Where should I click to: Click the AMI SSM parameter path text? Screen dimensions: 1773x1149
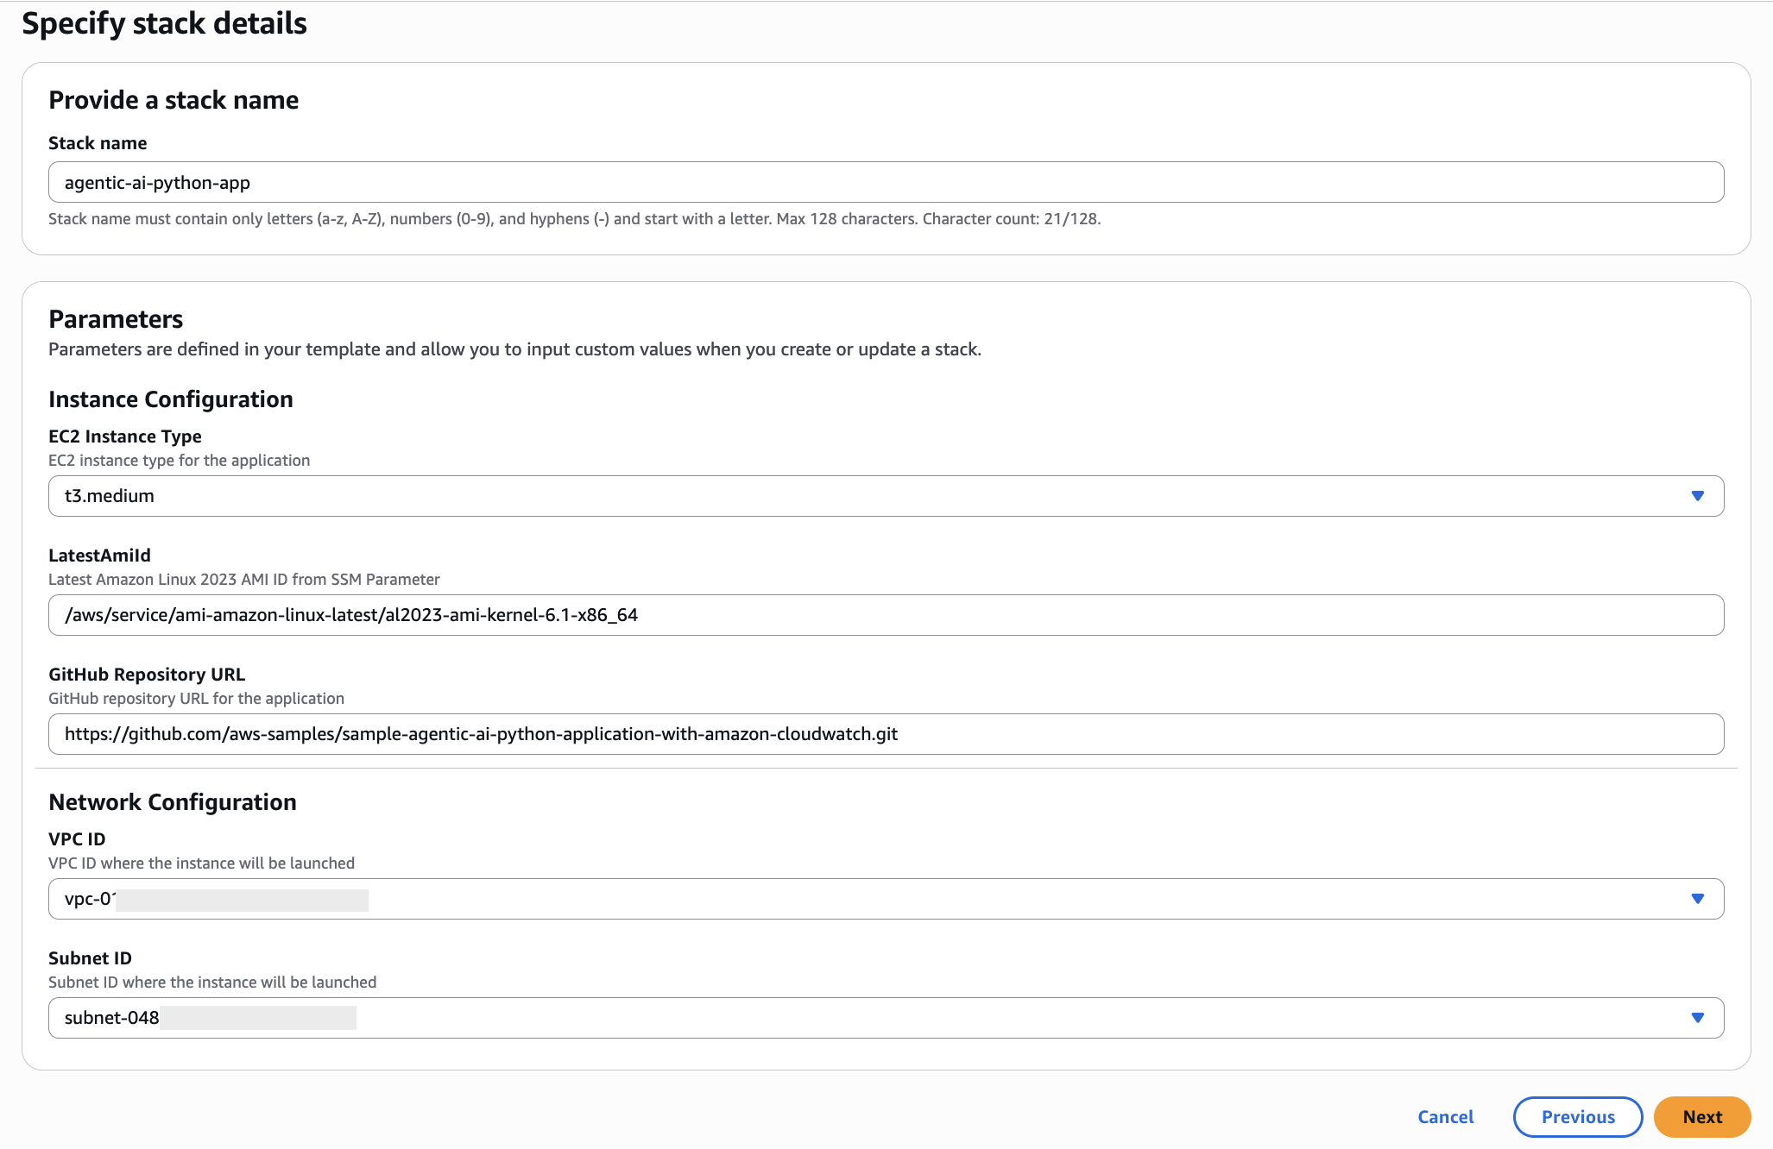pos(351,615)
